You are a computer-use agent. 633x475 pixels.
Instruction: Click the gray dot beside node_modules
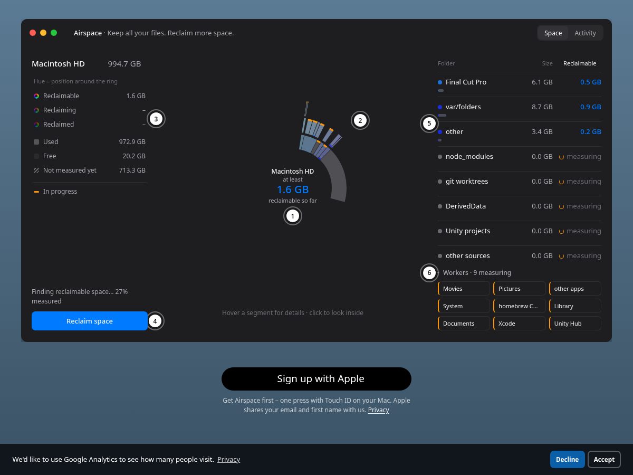440,157
